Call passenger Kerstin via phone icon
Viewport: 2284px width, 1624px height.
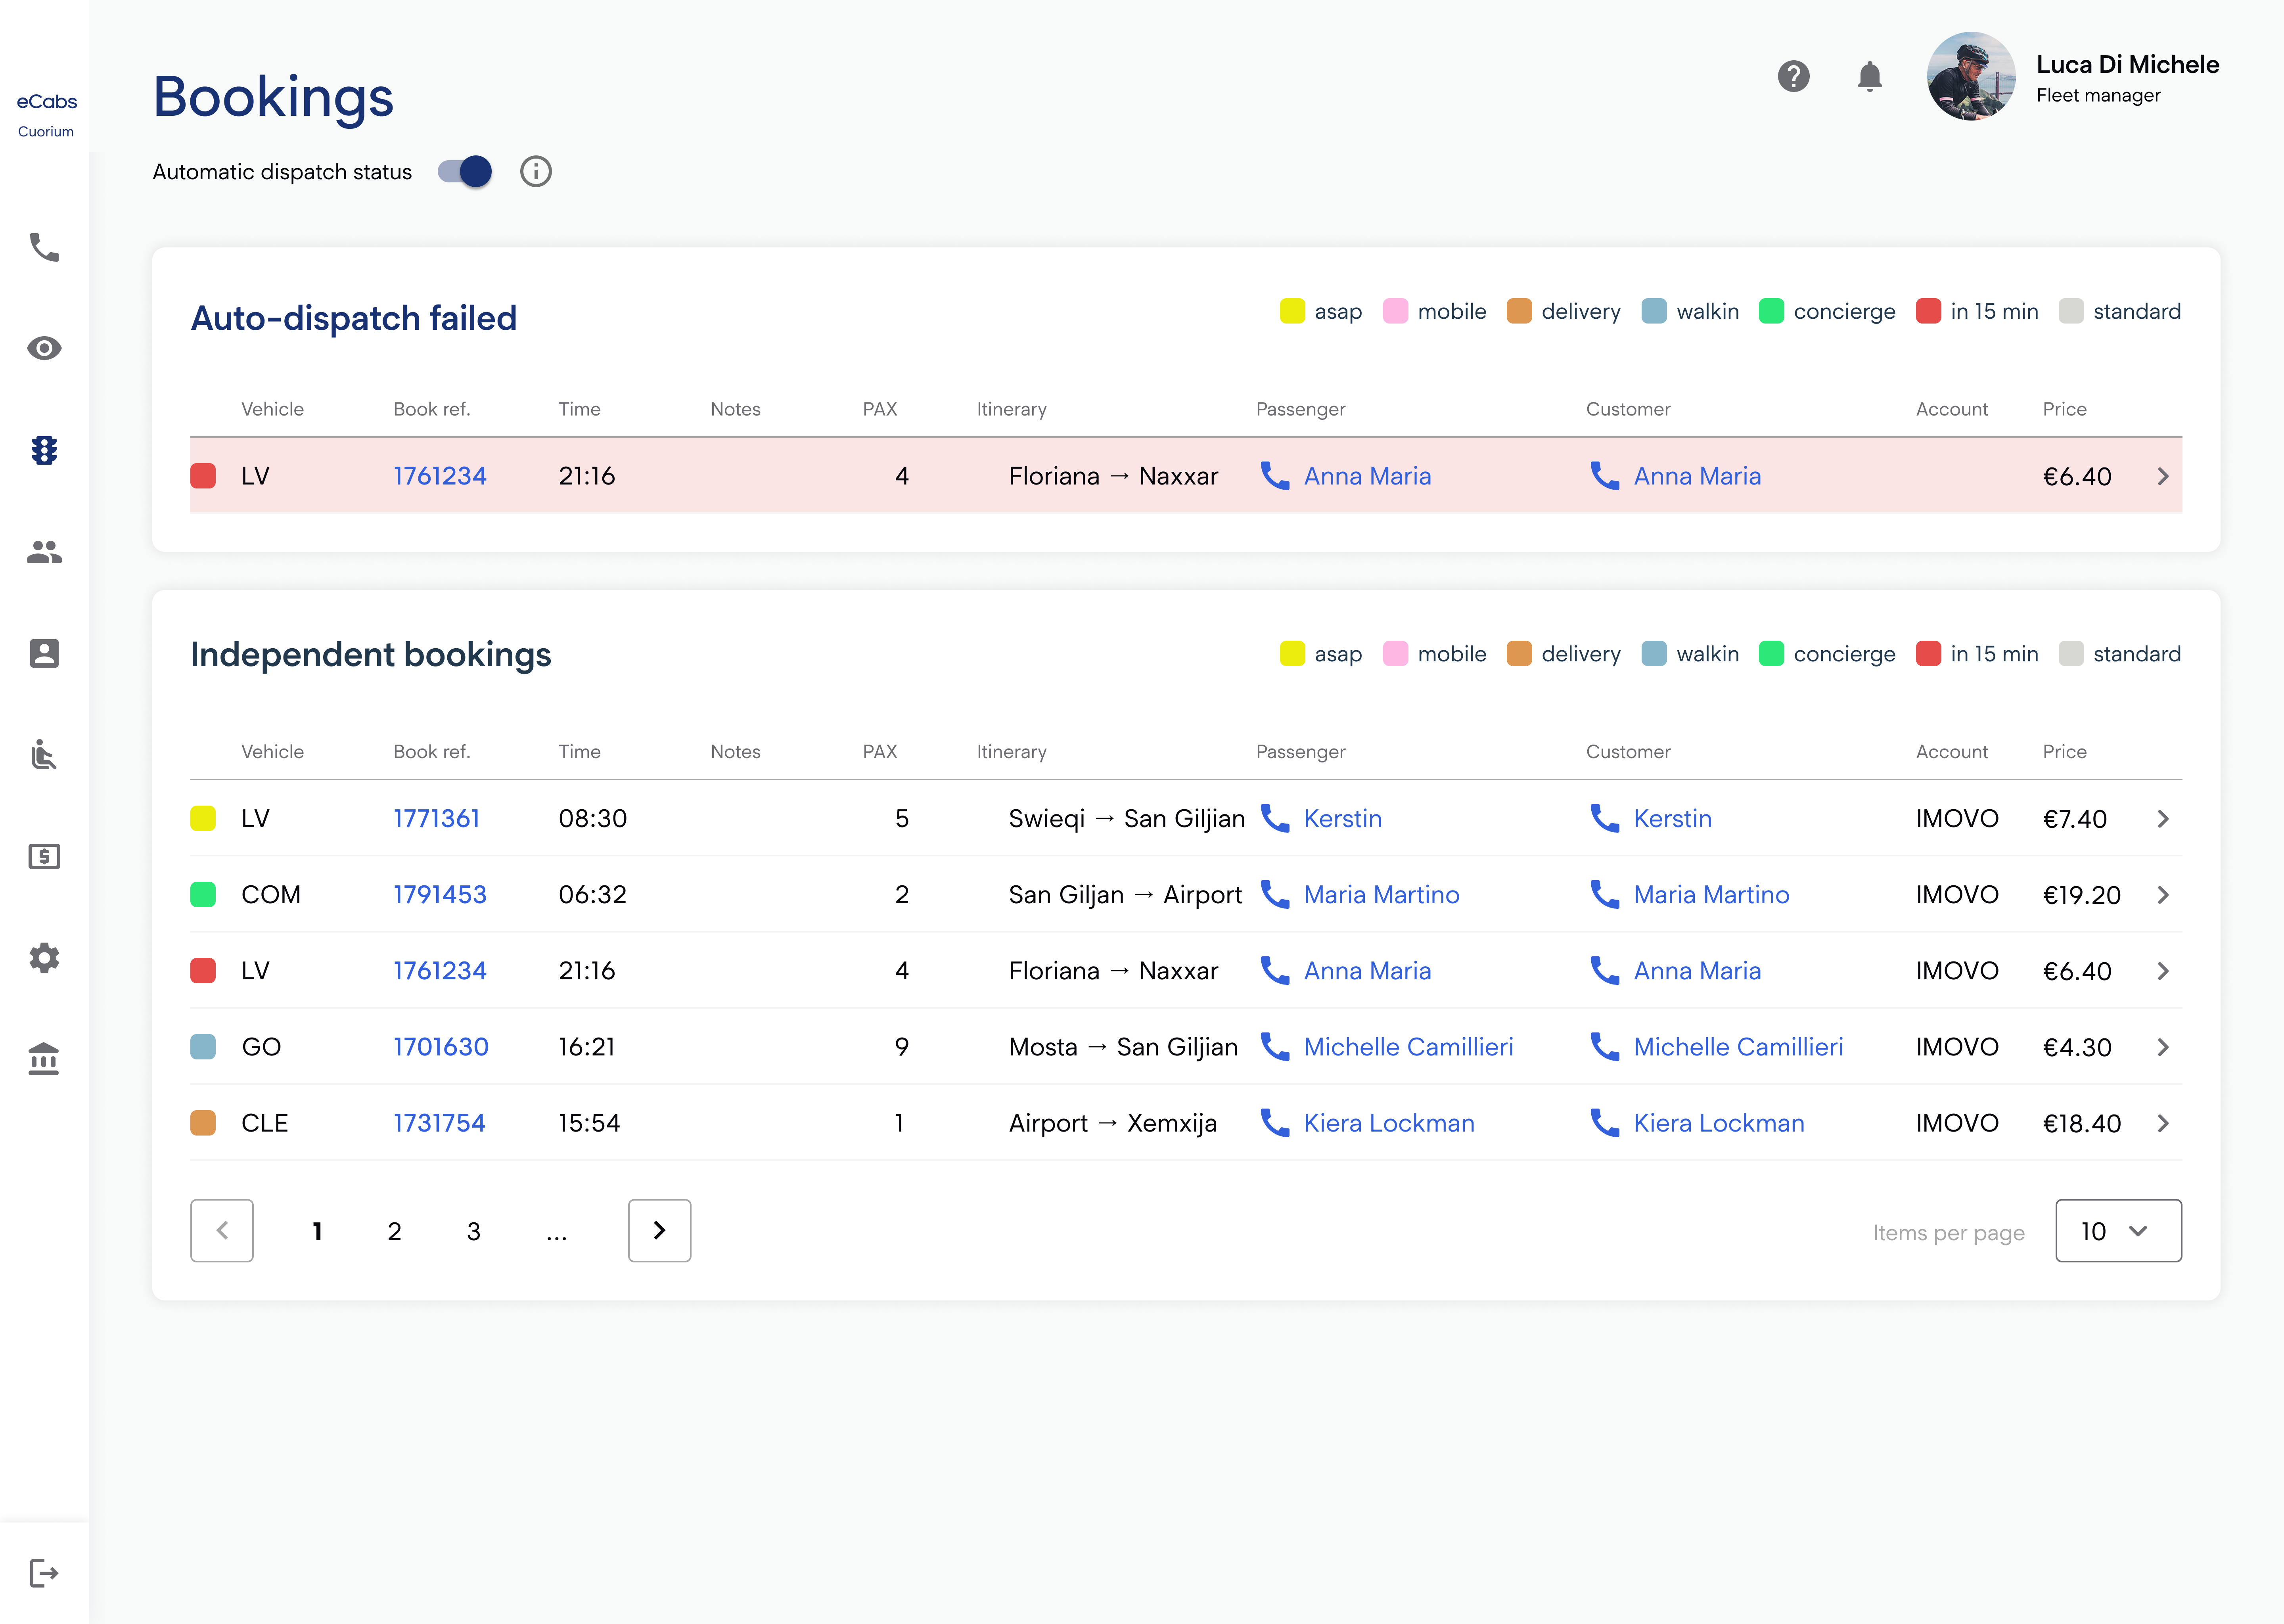click(x=1275, y=818)
